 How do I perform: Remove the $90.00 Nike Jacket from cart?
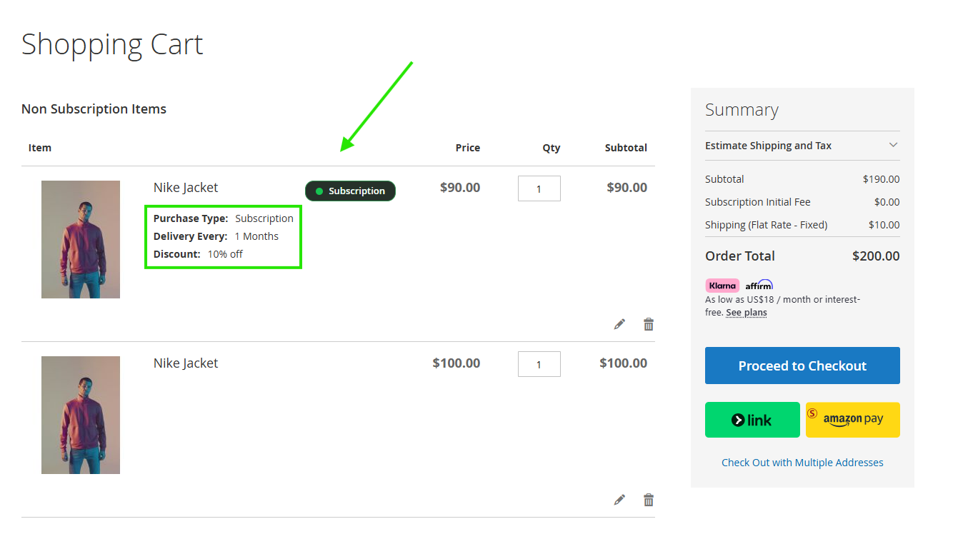(x=649, y=324)
